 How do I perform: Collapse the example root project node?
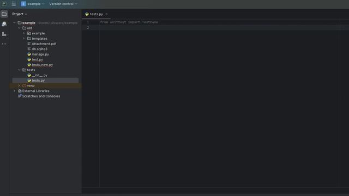(x=15, y=23)
